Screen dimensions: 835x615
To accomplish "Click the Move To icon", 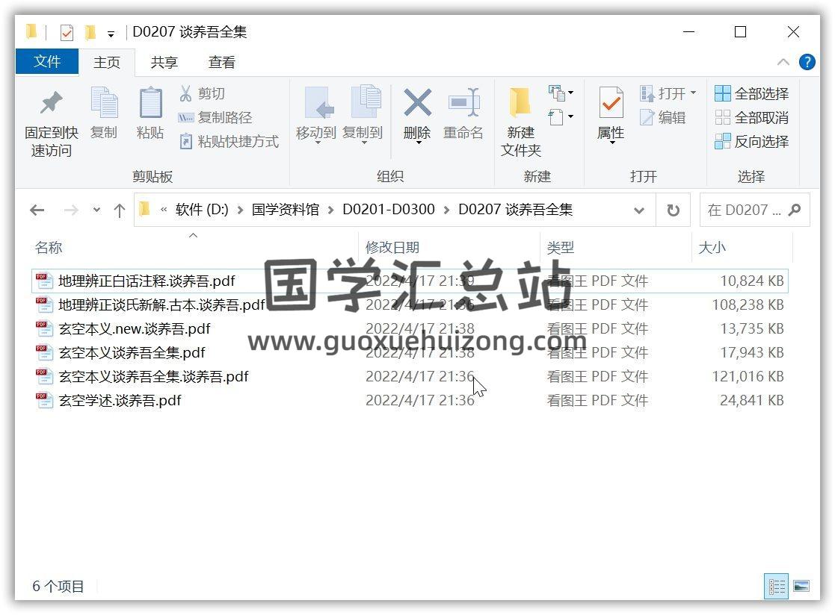I will (318, 102).
